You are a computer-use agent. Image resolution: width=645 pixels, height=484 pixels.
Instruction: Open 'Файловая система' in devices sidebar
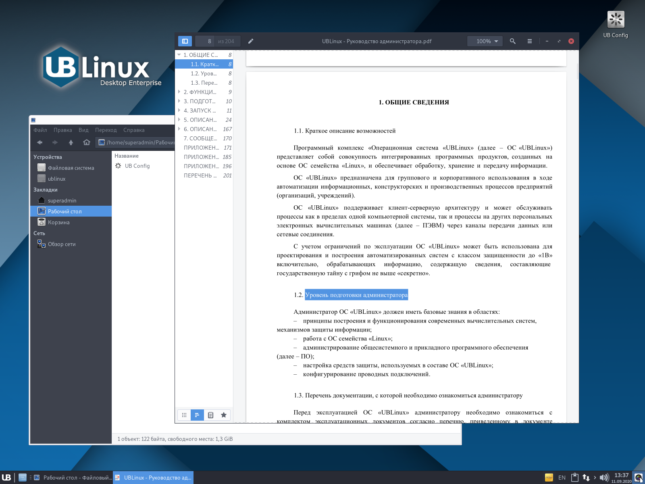tap(71, 168)
